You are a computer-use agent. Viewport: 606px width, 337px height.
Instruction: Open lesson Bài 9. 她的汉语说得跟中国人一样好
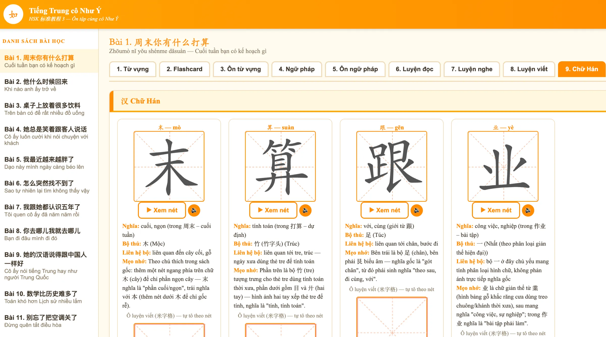click(x=49, y=266)
